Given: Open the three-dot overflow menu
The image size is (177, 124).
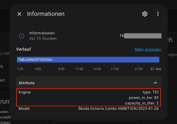Looking at the screenshot, I should pos(158,14).
